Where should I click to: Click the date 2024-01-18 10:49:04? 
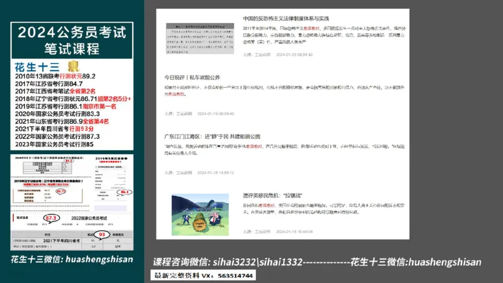tap(294, 231)
